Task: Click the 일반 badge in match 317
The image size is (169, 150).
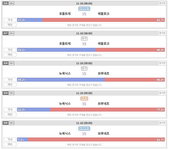Action: coord(84,38)
